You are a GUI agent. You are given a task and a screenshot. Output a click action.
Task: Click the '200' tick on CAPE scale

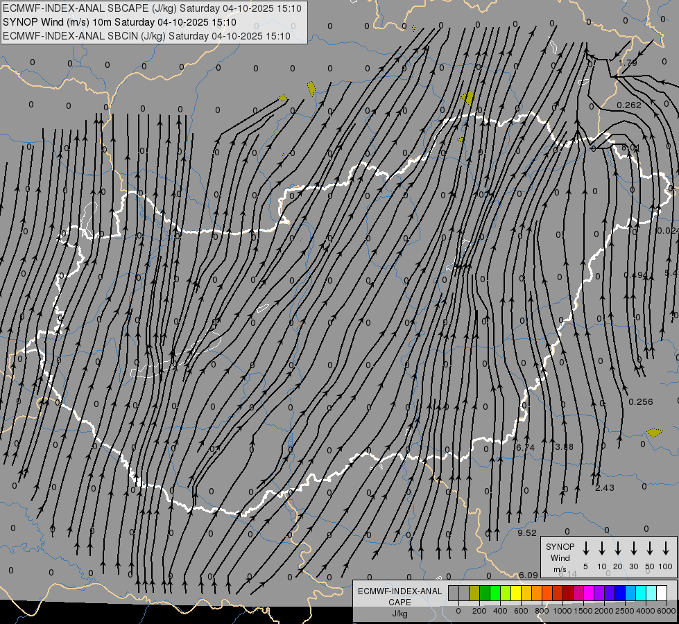pos(479,611)
